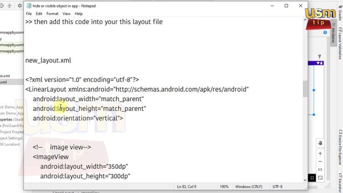Select the 'SDK Location' item in project tree
Screen dimensions: 343x193
pos(10,144)
